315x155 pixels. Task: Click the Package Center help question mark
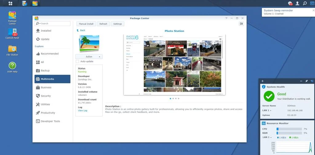[x=226, y=18]
